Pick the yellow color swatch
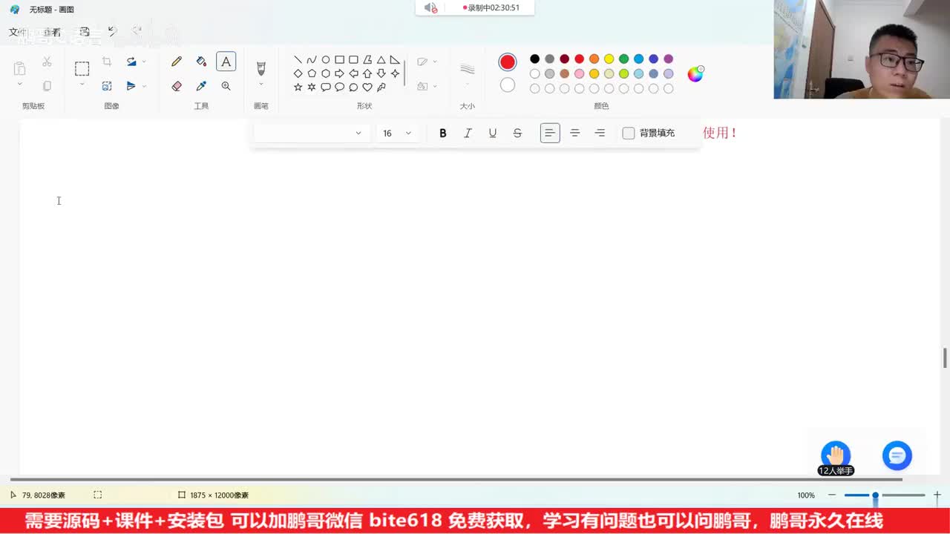Screen dimensions: 950x534 coord(609,59)
